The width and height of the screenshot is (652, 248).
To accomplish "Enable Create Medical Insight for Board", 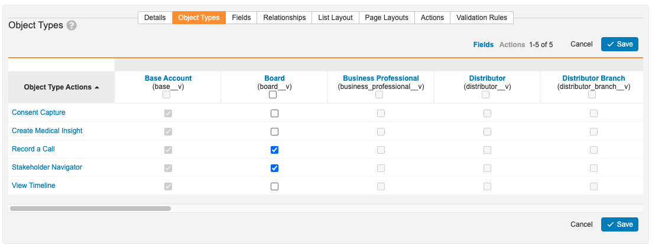I will coord(274,131).
